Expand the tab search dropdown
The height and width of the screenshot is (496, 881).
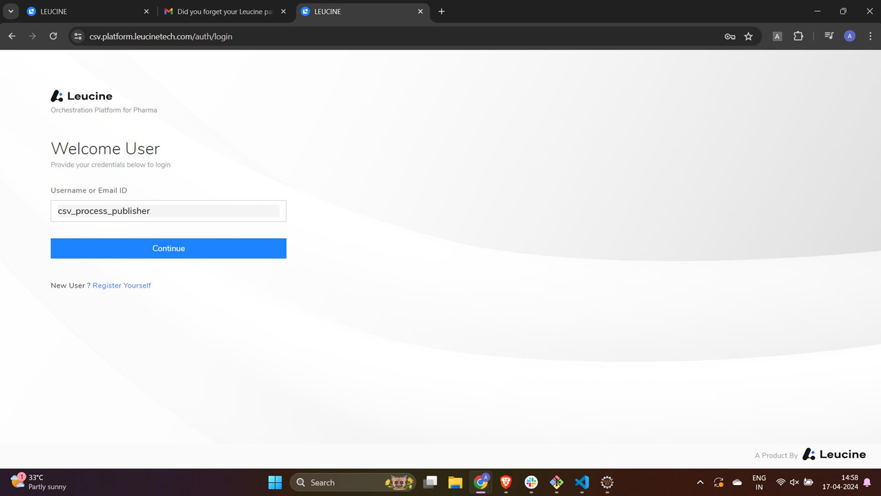(10, 12)
